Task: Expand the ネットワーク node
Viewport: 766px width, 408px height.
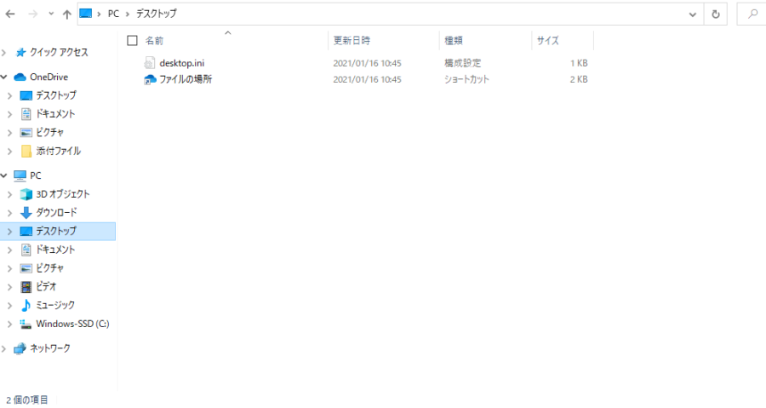Action: (4, 348)
